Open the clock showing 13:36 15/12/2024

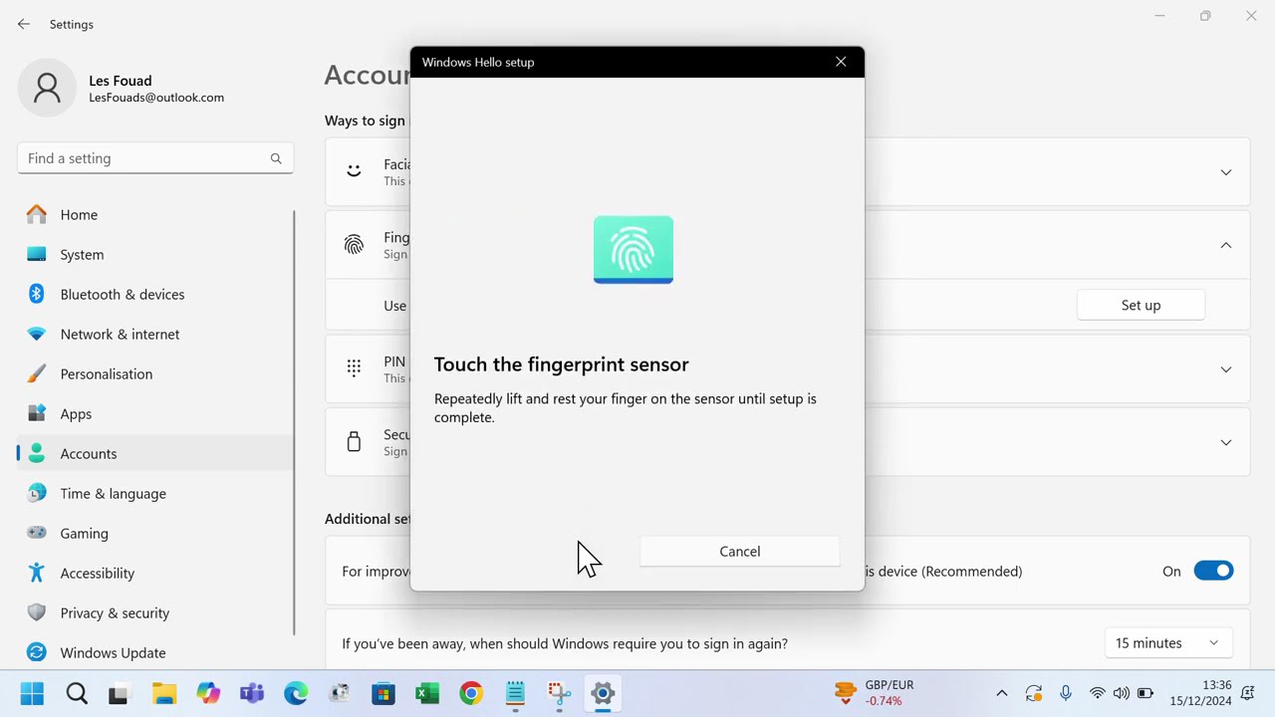[x=1202, y=693]
